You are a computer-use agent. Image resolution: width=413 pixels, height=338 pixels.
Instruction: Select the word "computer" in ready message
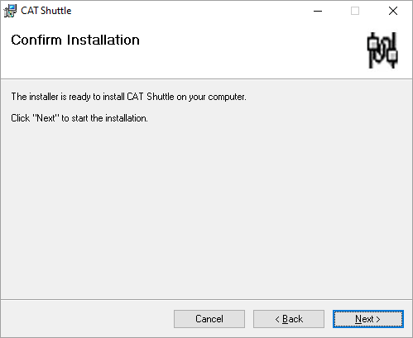pos(226,98)
